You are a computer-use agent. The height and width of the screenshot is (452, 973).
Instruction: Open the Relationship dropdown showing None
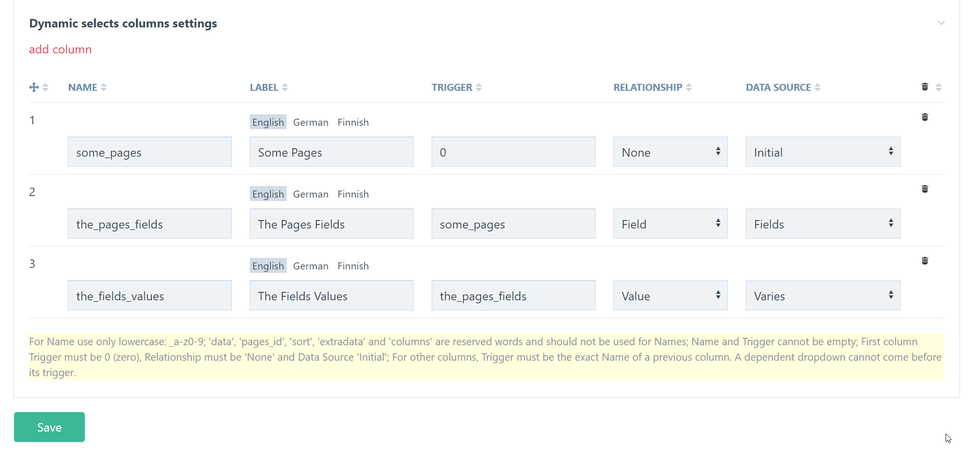(670, 152)
